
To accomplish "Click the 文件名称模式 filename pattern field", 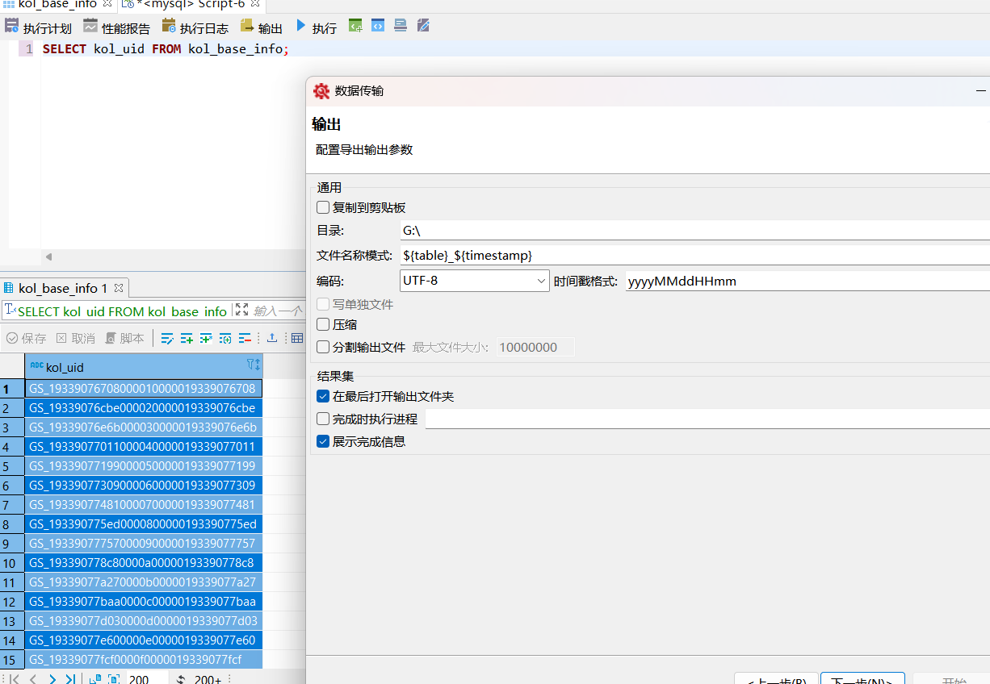I will coord(694,255).
